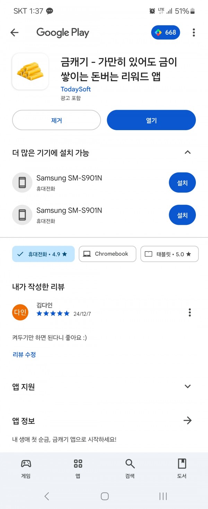Tap the 열기 open button
Screen dimensions: 208x509
[151, 120]
